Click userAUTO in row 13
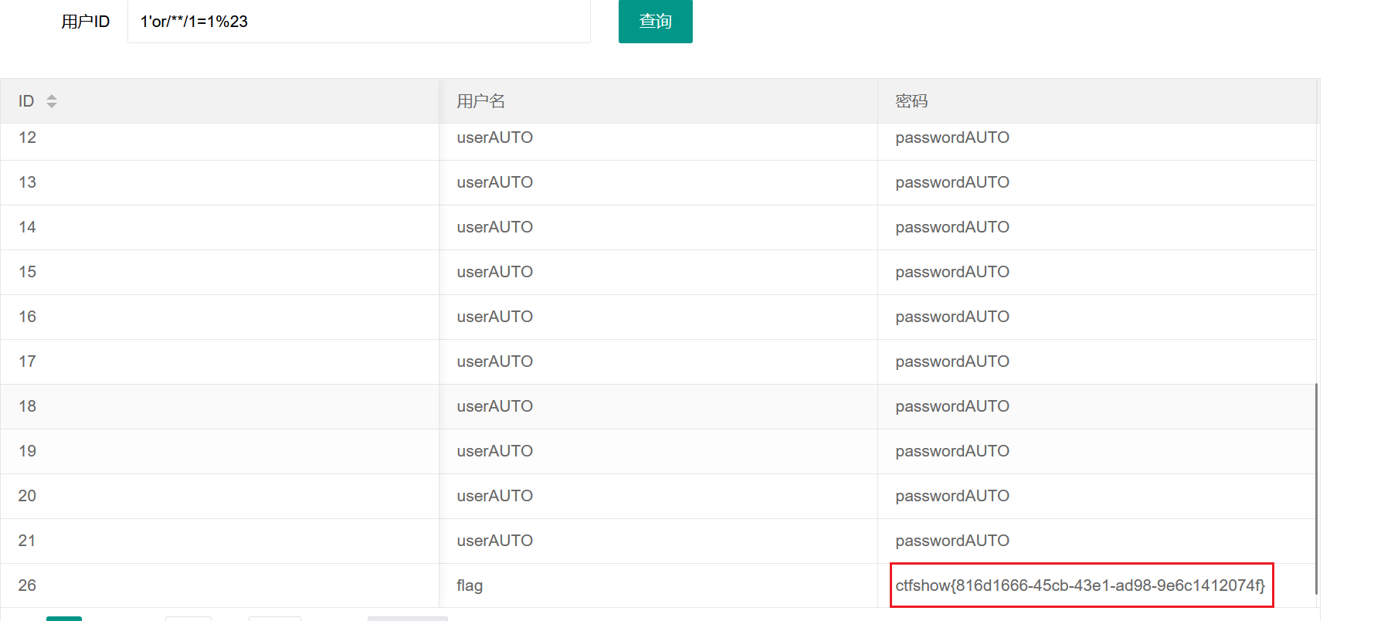The height and width of the screenshot is (621, 1374). [x=495, y=182]
